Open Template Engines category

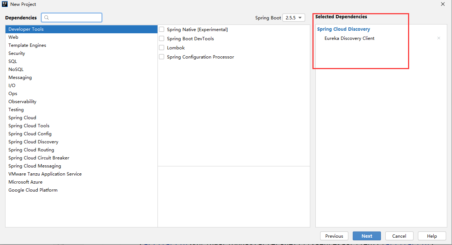pos(81,45)
